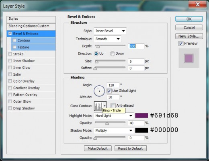Click the Size value input field
This screenshot has height=161, width=209.
point(136,62)
